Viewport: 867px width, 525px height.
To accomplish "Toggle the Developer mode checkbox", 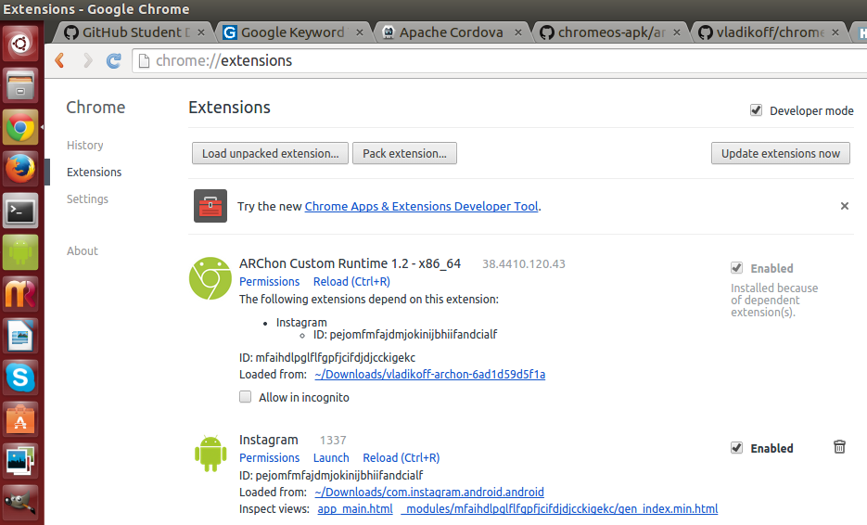I will tap(756, 110).
